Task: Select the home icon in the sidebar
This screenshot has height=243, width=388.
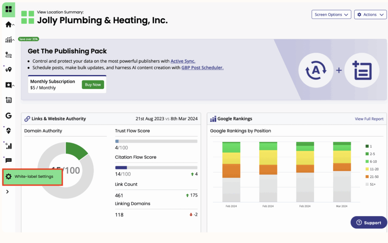Action: [8, 24]
